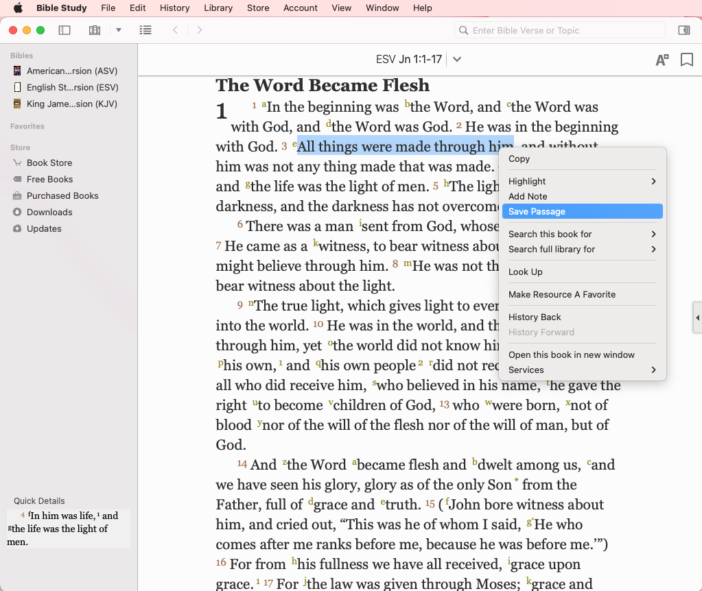Click the table of contents list icon
This screenshot has height=591, width=702.
(x=145, y=30)
